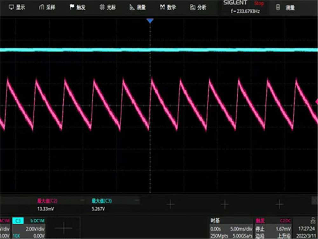Click the 上升沿 rising edge slope label

click(284, 236)
